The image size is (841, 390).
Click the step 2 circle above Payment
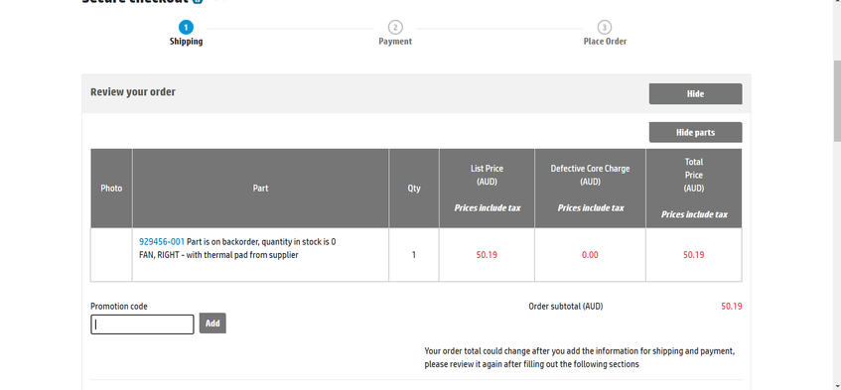(395, 27)
